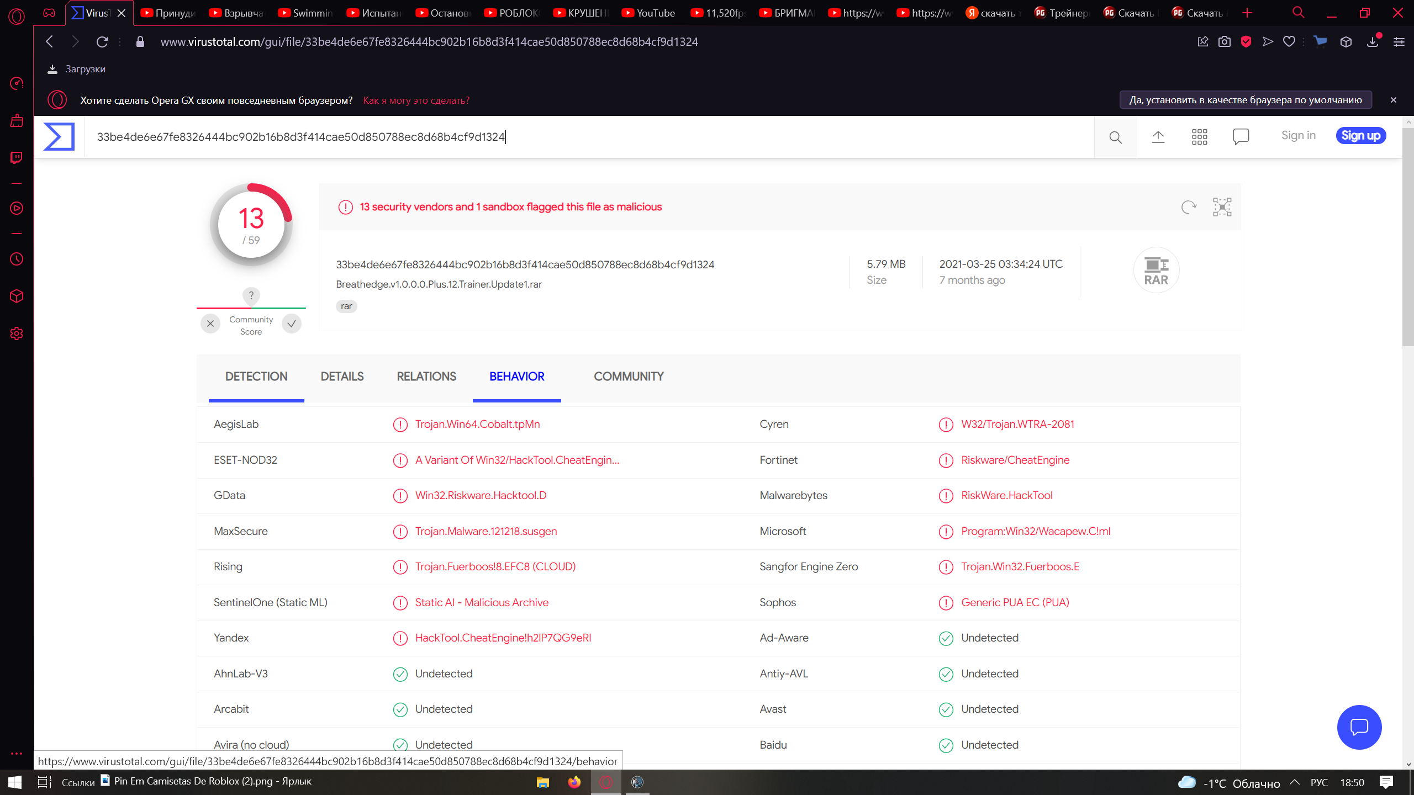The image size is (1414, 795).
Task: Vote malicious with the community X icon
Action: point(210,324)
